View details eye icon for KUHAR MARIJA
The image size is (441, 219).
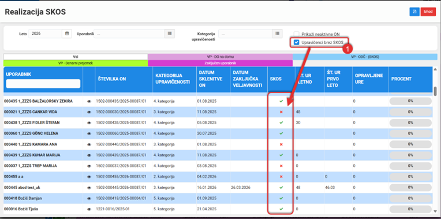89,155
